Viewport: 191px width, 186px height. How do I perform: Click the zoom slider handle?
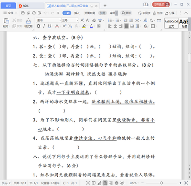pyautogui.click(x=161, y=183)
